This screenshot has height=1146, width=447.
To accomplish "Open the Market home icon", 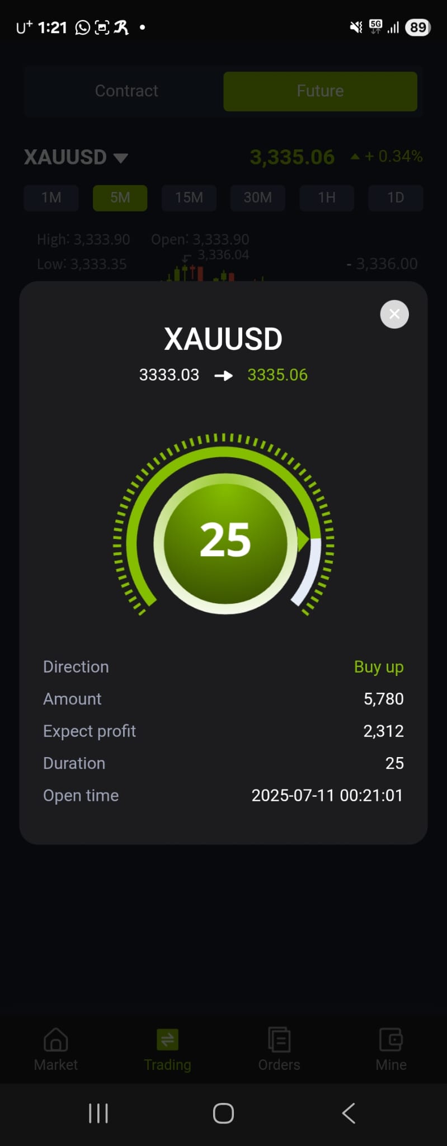I will pos(55,1040).
